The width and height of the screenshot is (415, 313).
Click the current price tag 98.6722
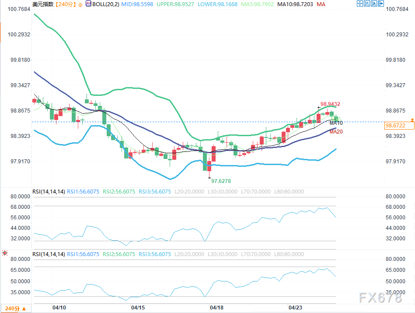pos(395,126)
